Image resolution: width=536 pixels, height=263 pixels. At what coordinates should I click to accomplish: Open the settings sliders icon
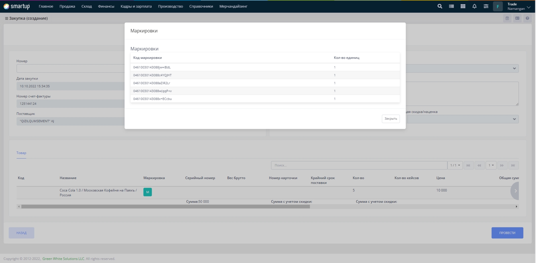486,6
